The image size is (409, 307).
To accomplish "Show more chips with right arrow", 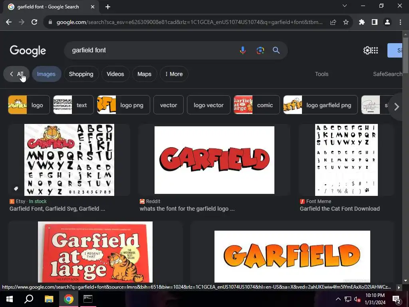I will (x=397, y=106).
